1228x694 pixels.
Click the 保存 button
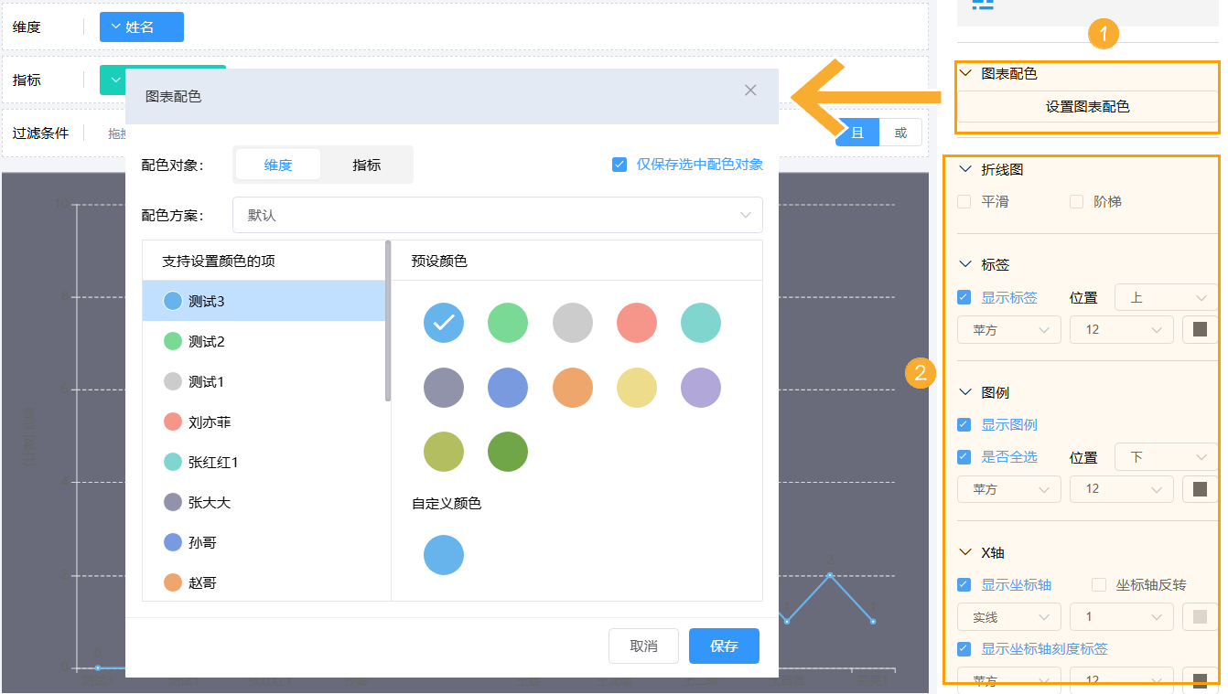point(724,646)
